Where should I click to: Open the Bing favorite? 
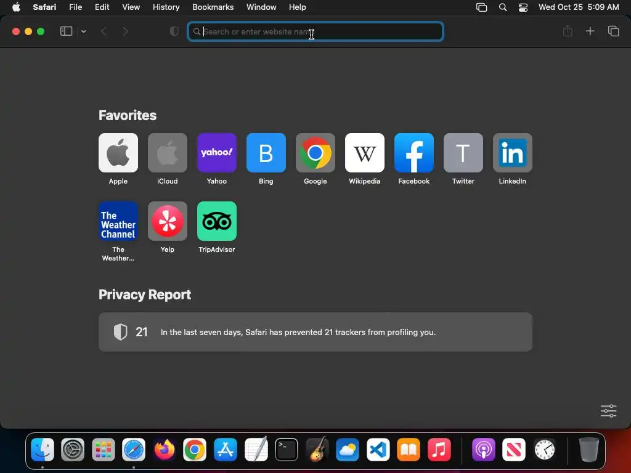[x=266, y=153]
